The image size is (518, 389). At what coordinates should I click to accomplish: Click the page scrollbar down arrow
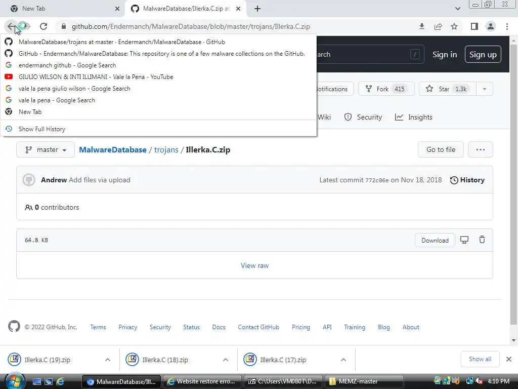(x=513, y=340)
